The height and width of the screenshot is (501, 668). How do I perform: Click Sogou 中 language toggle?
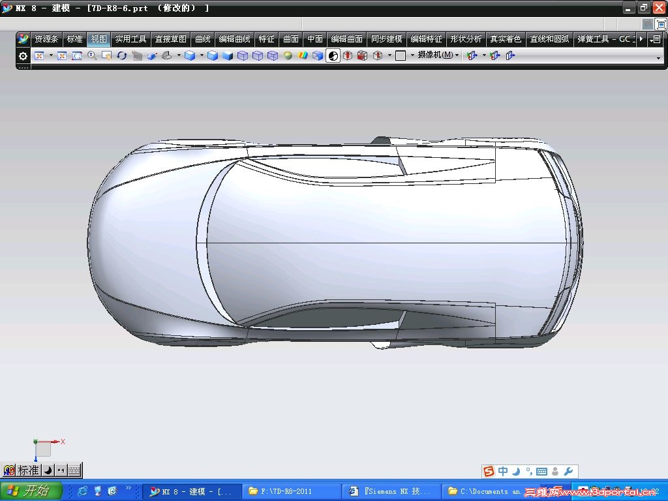(503, 471)
